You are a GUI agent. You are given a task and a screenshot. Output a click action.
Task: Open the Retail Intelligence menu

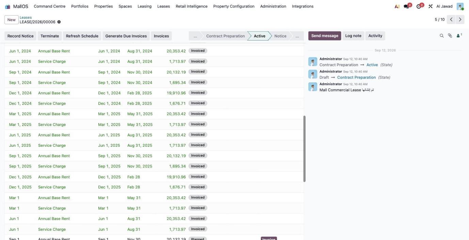[192, 6]
